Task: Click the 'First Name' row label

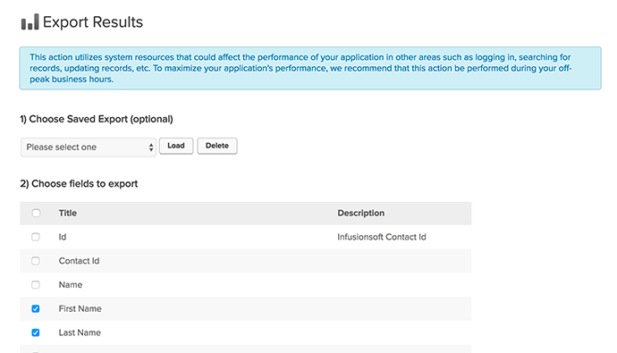Action: pyautogui.click(x=80, y=309)
